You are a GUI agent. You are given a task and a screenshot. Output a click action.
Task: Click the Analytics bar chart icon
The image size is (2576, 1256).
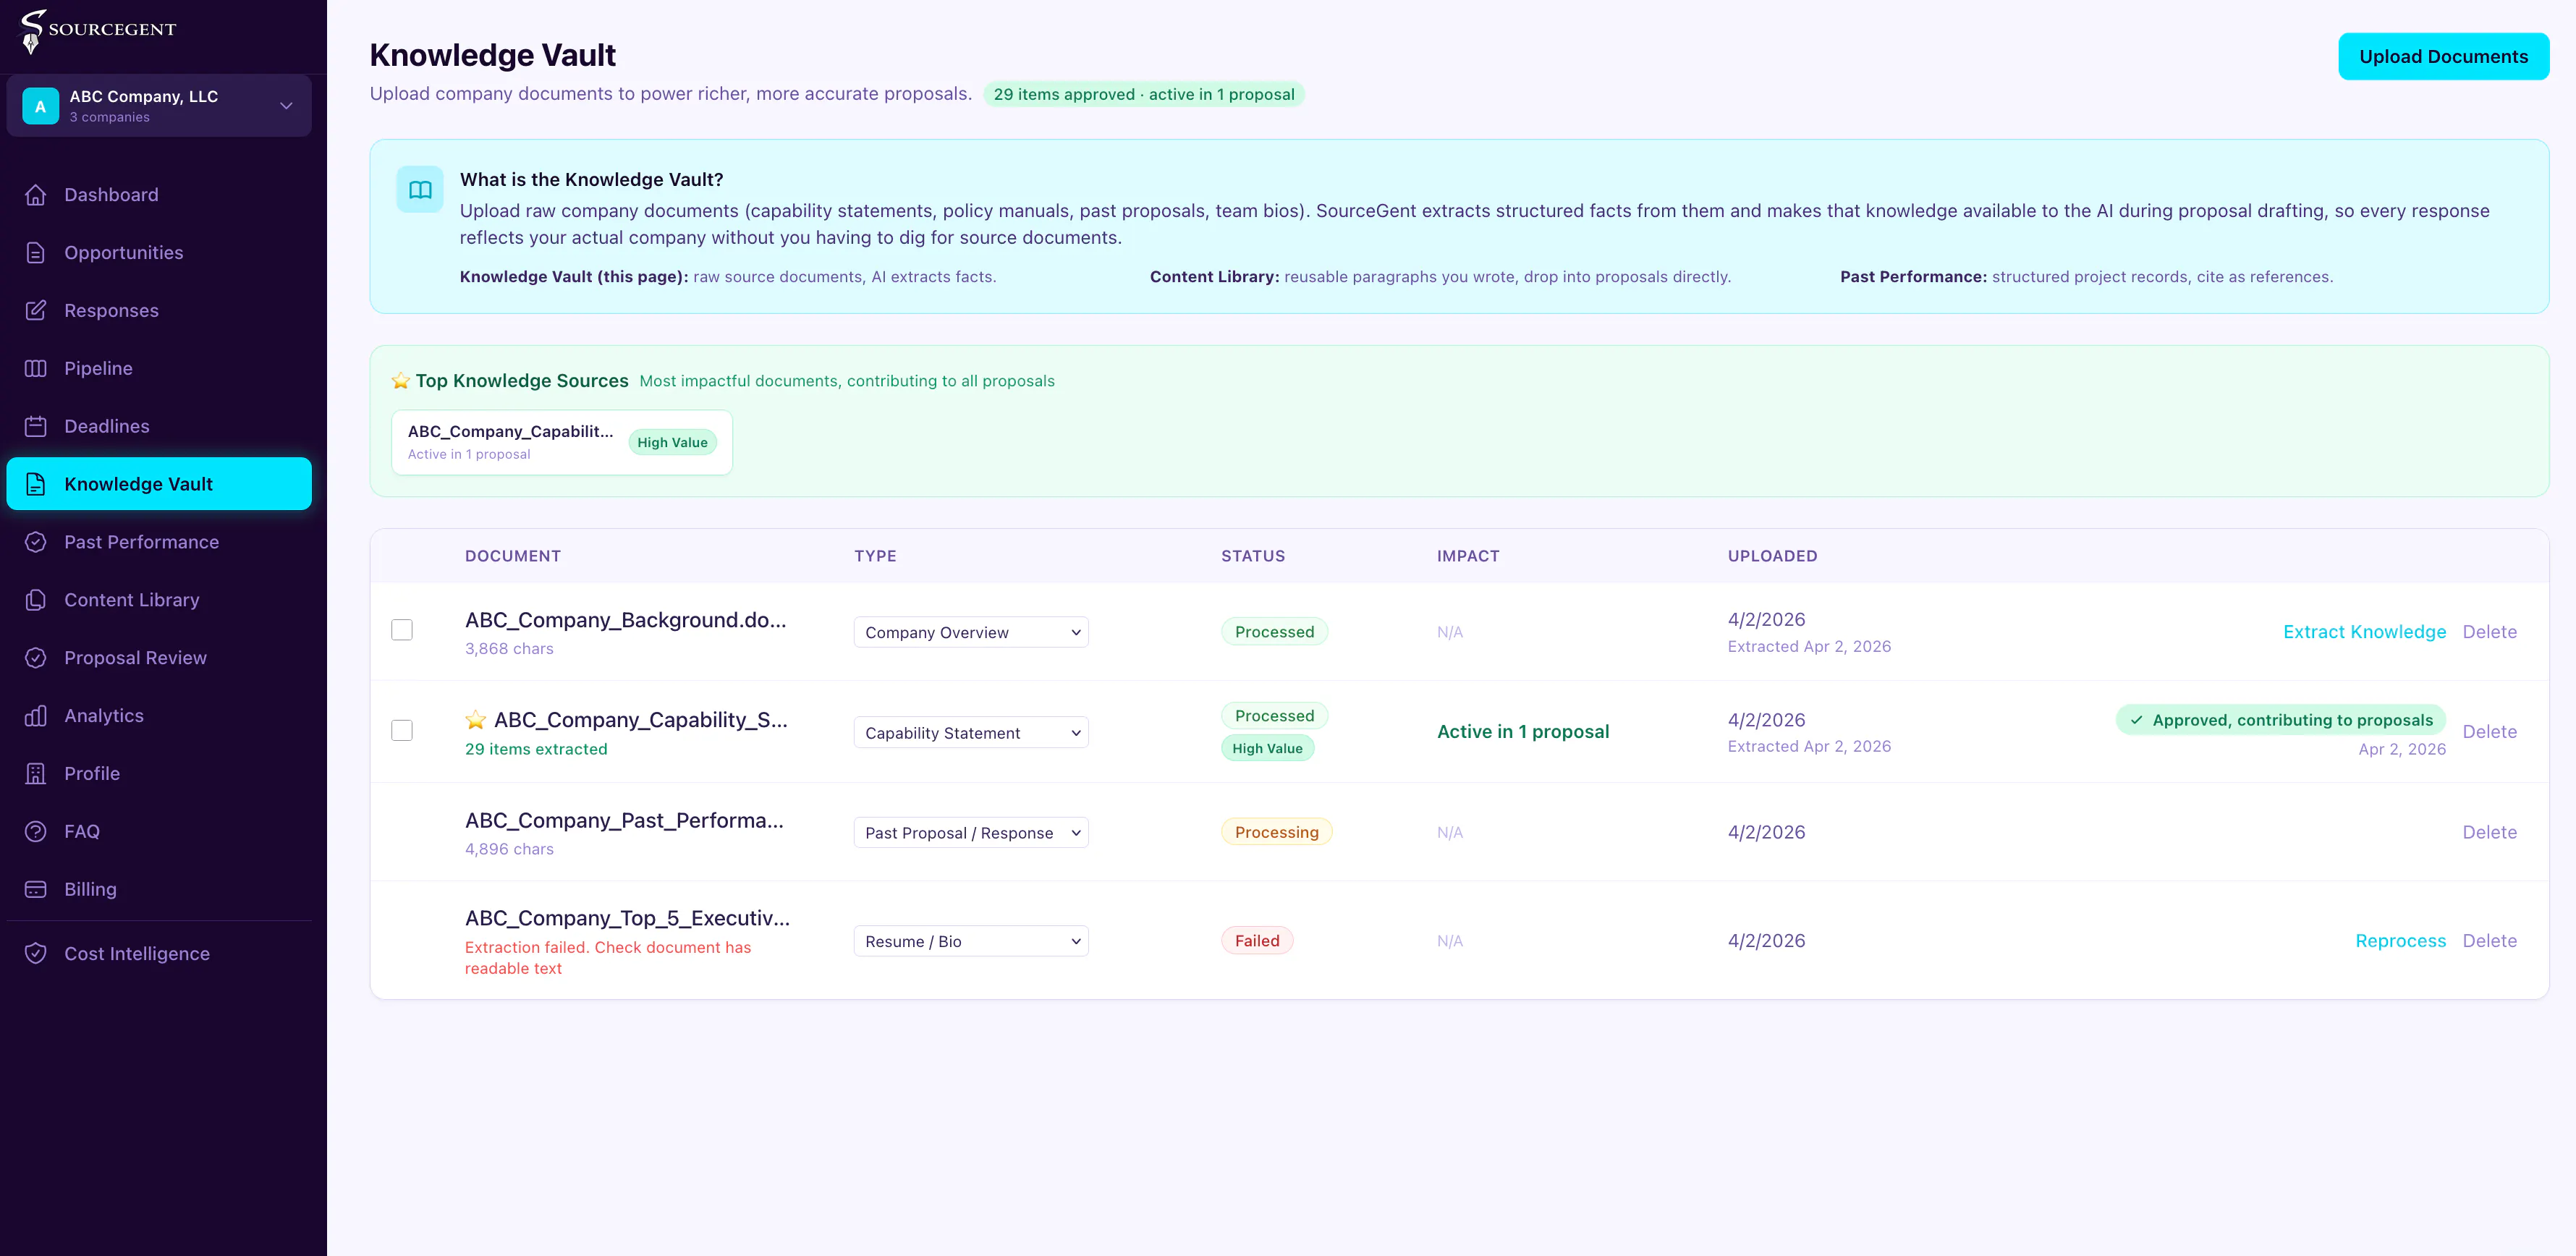coord(36,716)
